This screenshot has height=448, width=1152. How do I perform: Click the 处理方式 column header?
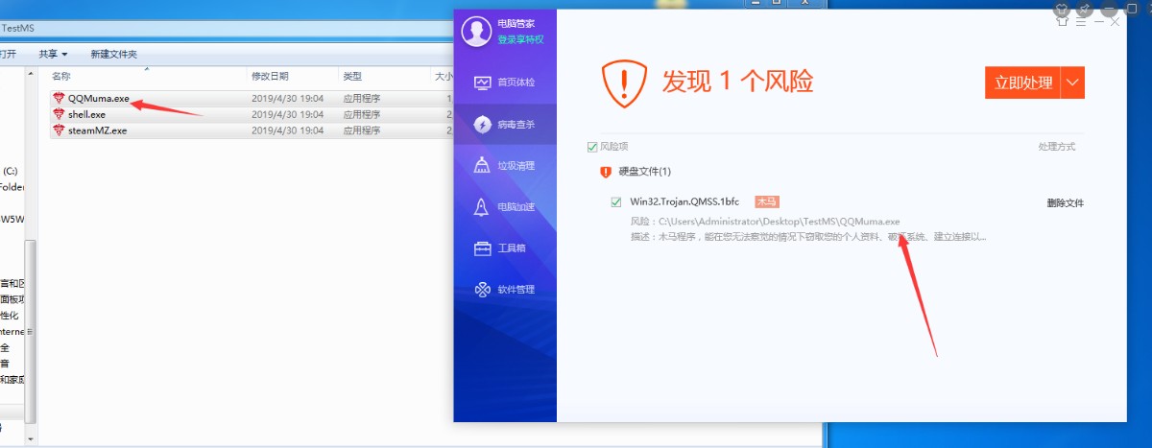1056,147
